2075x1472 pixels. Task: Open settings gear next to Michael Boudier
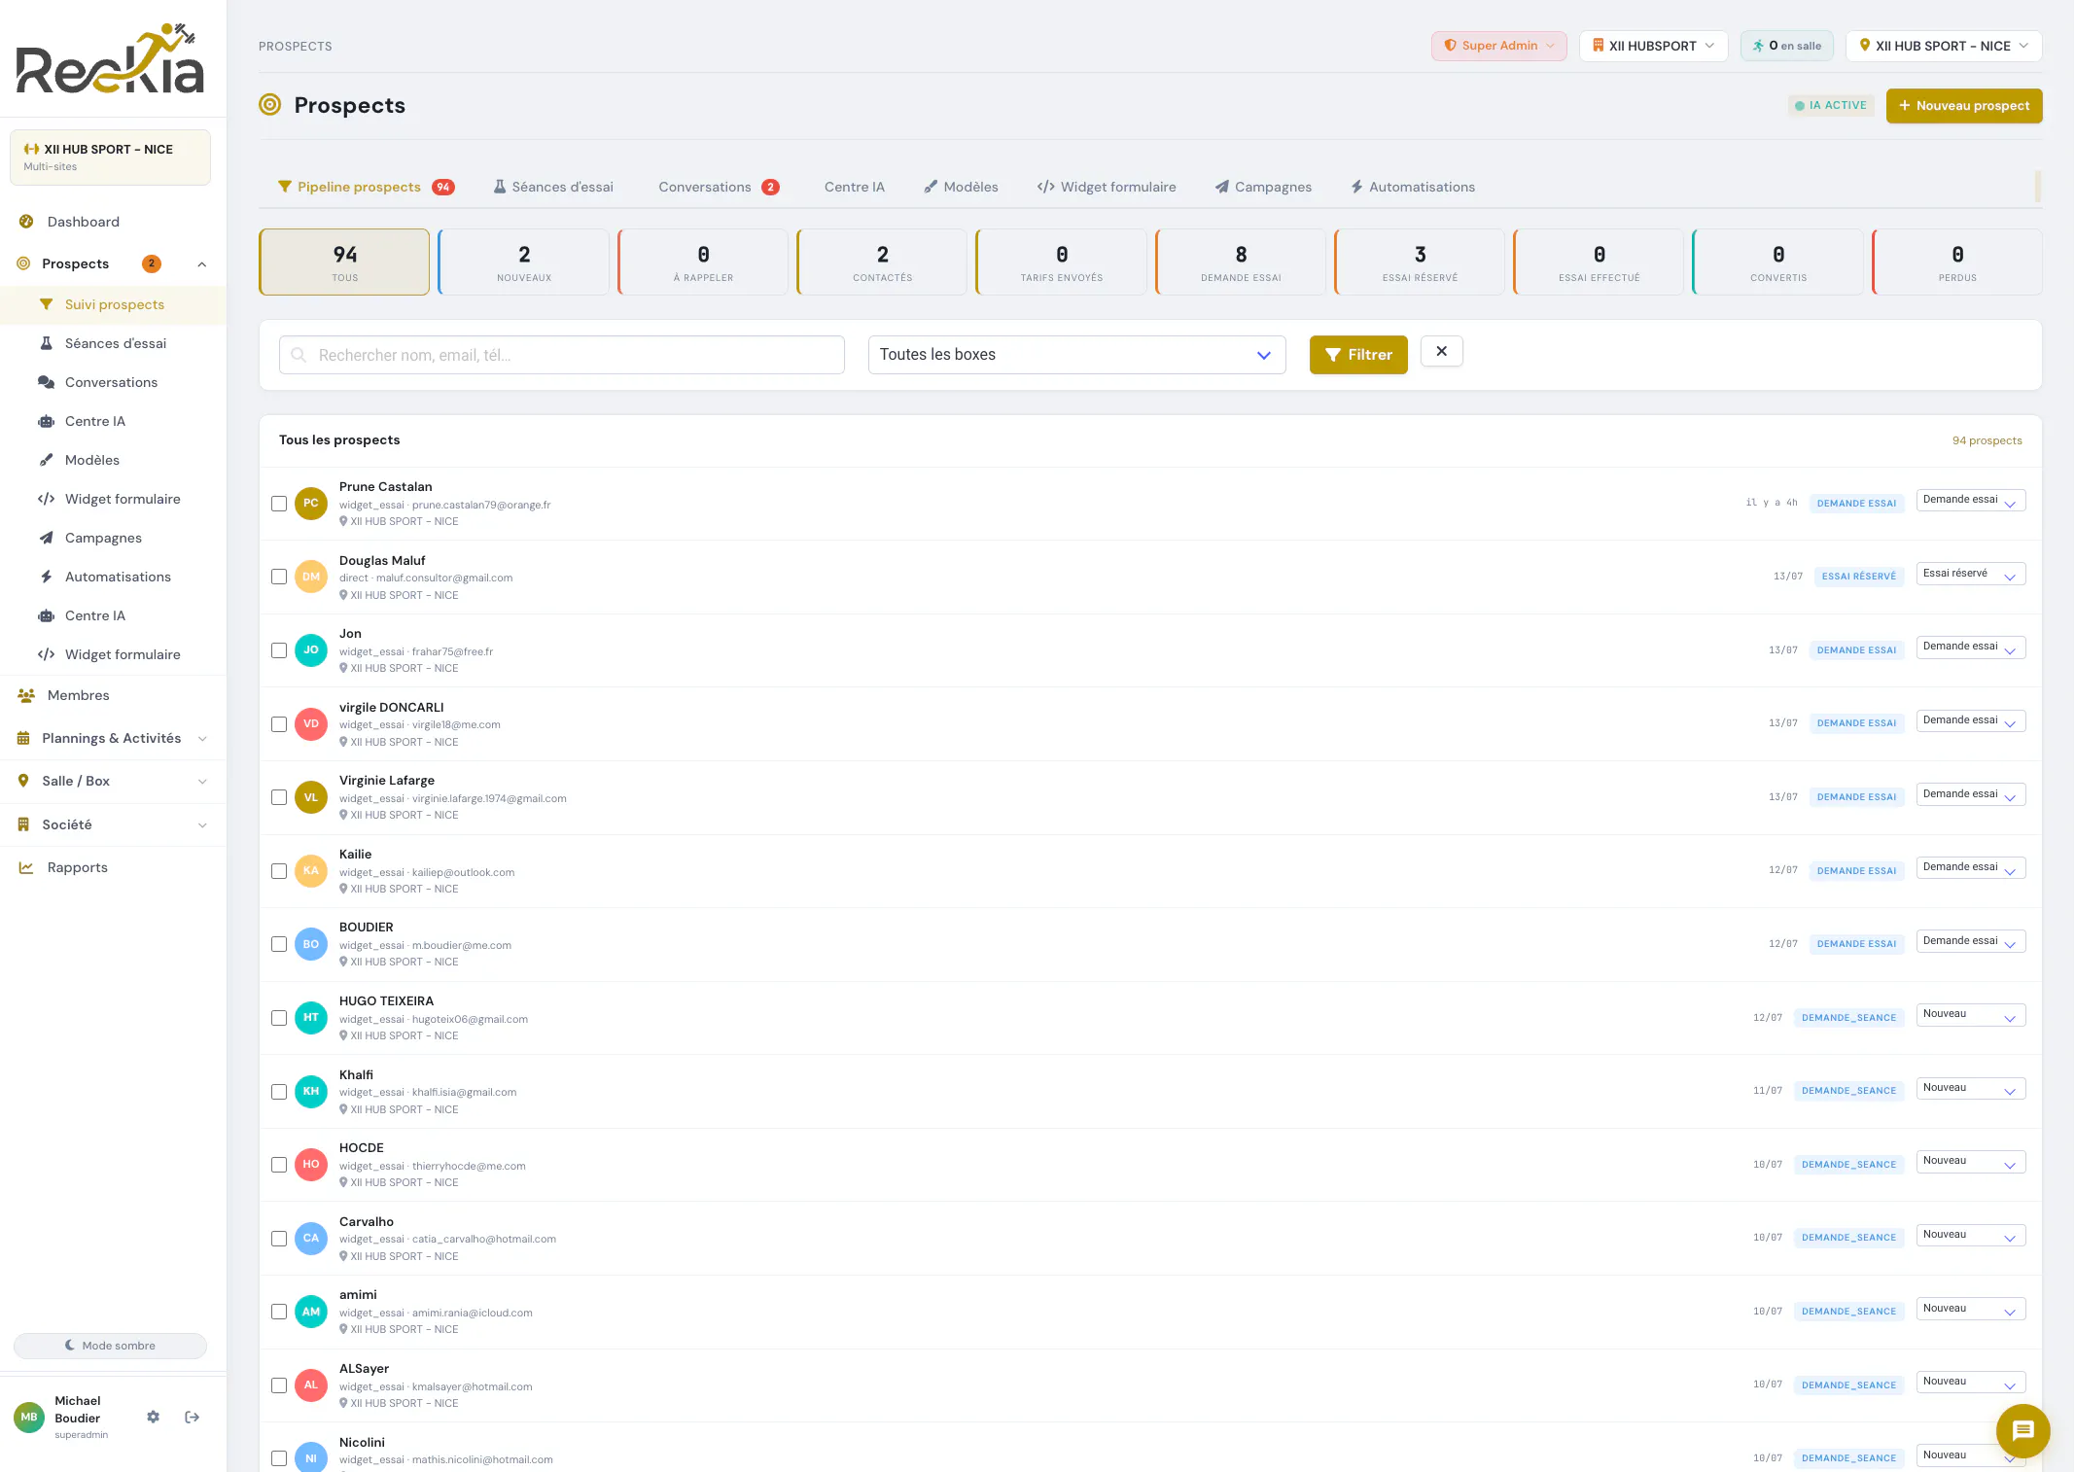click(153, 1417)
